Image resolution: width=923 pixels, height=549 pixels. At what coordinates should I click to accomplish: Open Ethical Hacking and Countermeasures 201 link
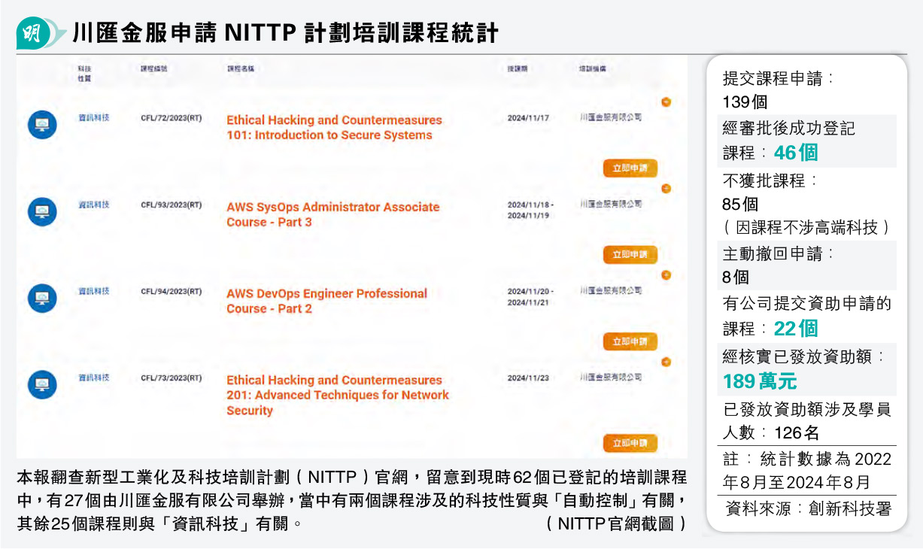click(337, 395)
